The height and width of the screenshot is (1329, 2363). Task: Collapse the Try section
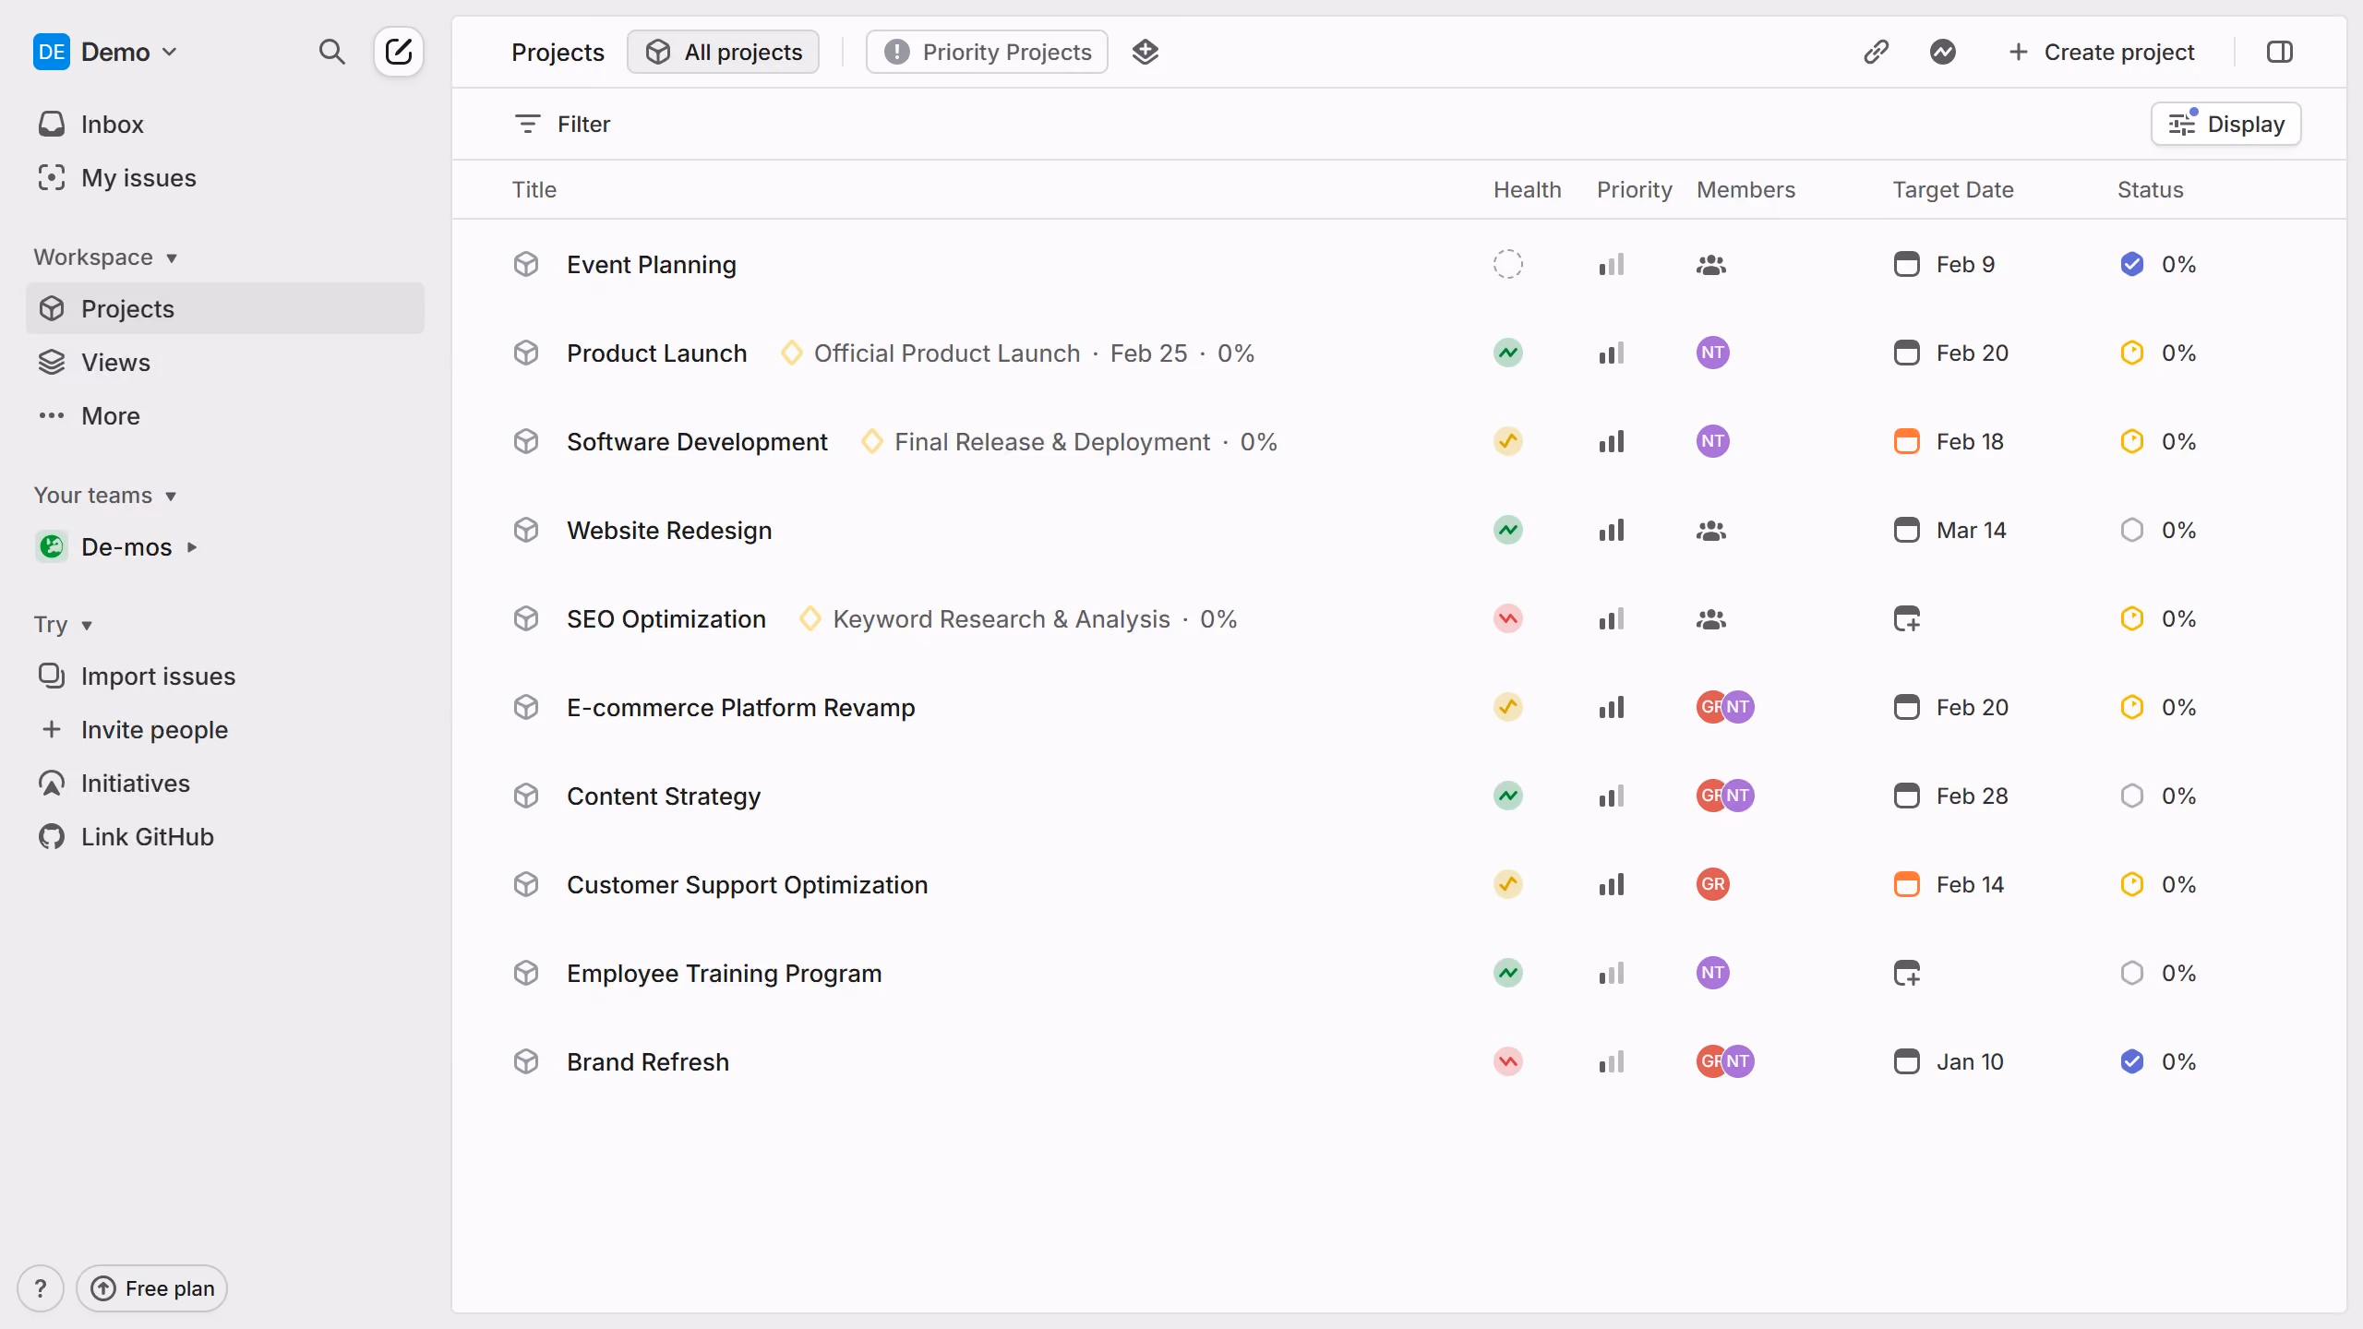pyautogui.click(x=64, y=625)
